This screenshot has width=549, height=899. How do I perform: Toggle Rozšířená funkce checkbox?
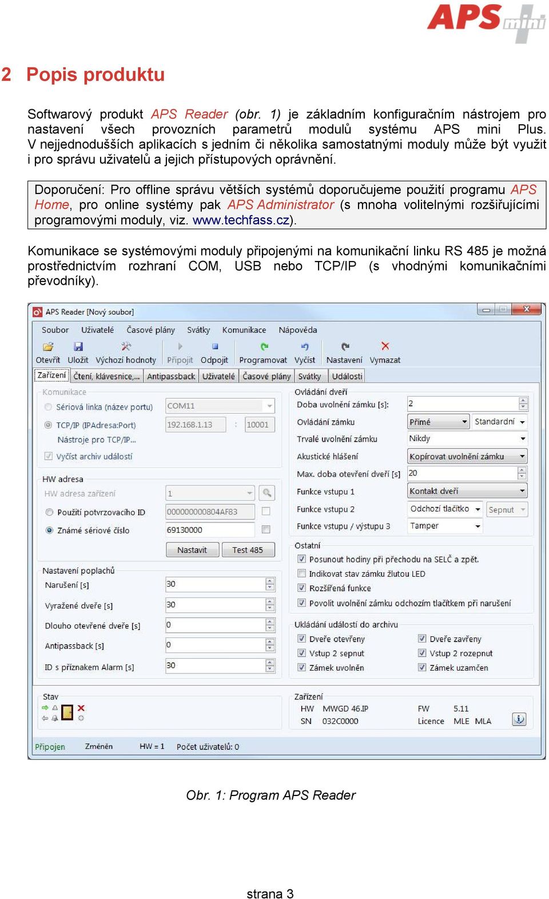point(301,588)
